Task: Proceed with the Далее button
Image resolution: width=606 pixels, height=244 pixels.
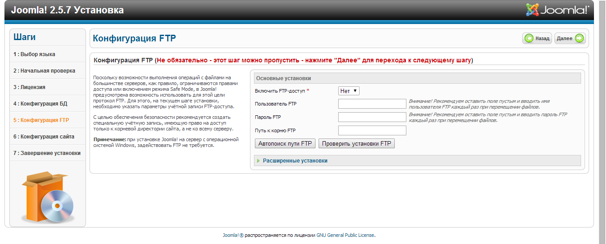Action: click(570, 38)
